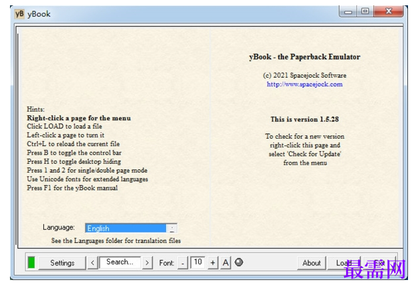The height and width of the screenshot is (290, 418).
Task: Open font chooser with A button
Action: coord(225,263)
